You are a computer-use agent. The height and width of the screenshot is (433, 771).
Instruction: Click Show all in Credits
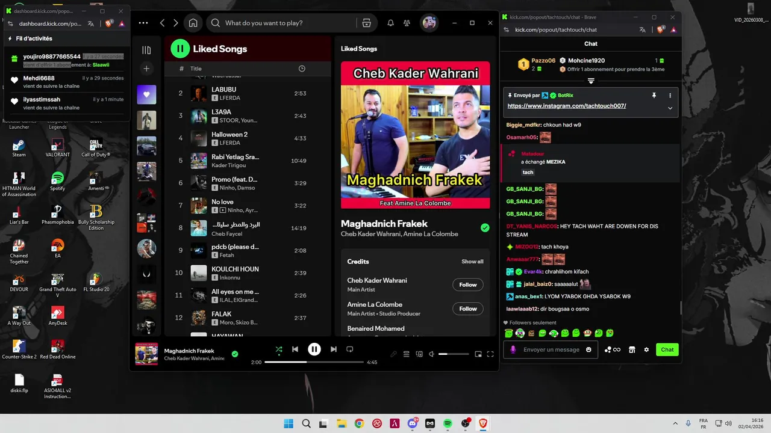click(472, 262)
